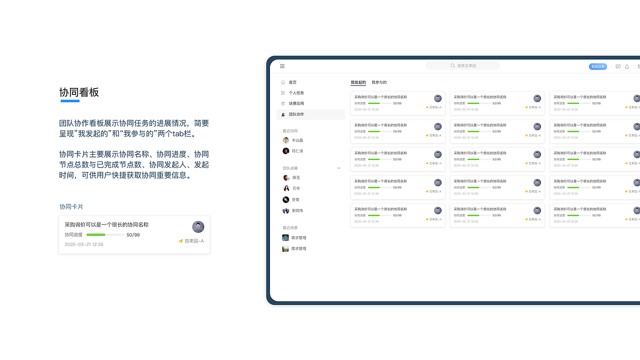Open the bell notification icon
Image resolution: width=640 pixels, height=360 pixels.
coord(626,66)
